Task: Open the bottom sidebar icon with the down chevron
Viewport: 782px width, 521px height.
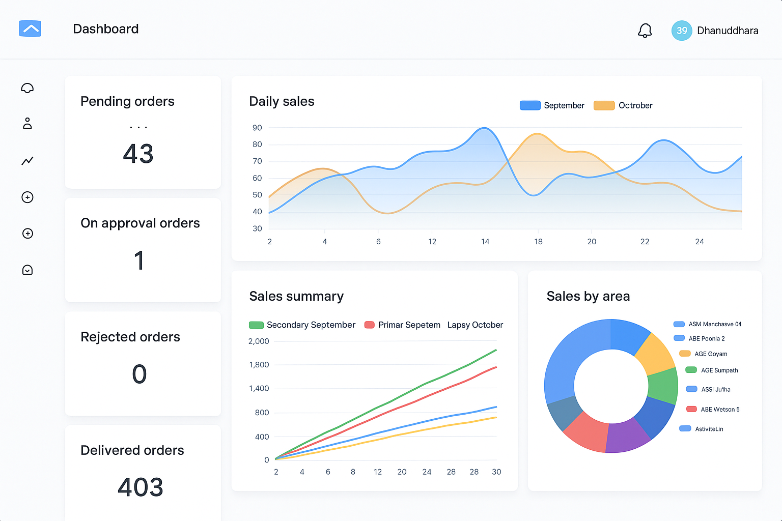Action: pos(27,270)
